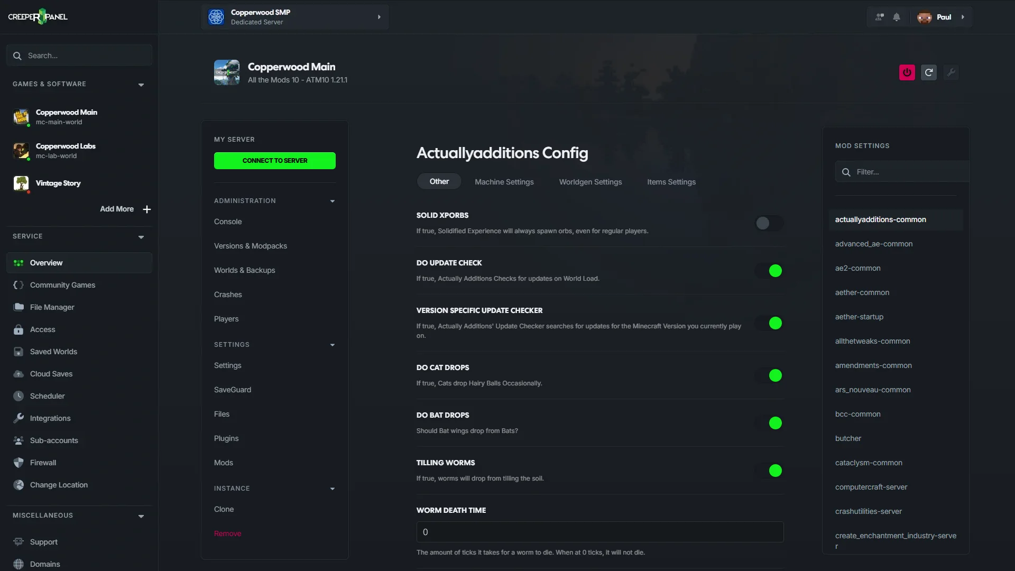1015x571 pixels.
Task: Click the Scheduler clock icon
Action: pyautogui.click(x=19, y=396)
